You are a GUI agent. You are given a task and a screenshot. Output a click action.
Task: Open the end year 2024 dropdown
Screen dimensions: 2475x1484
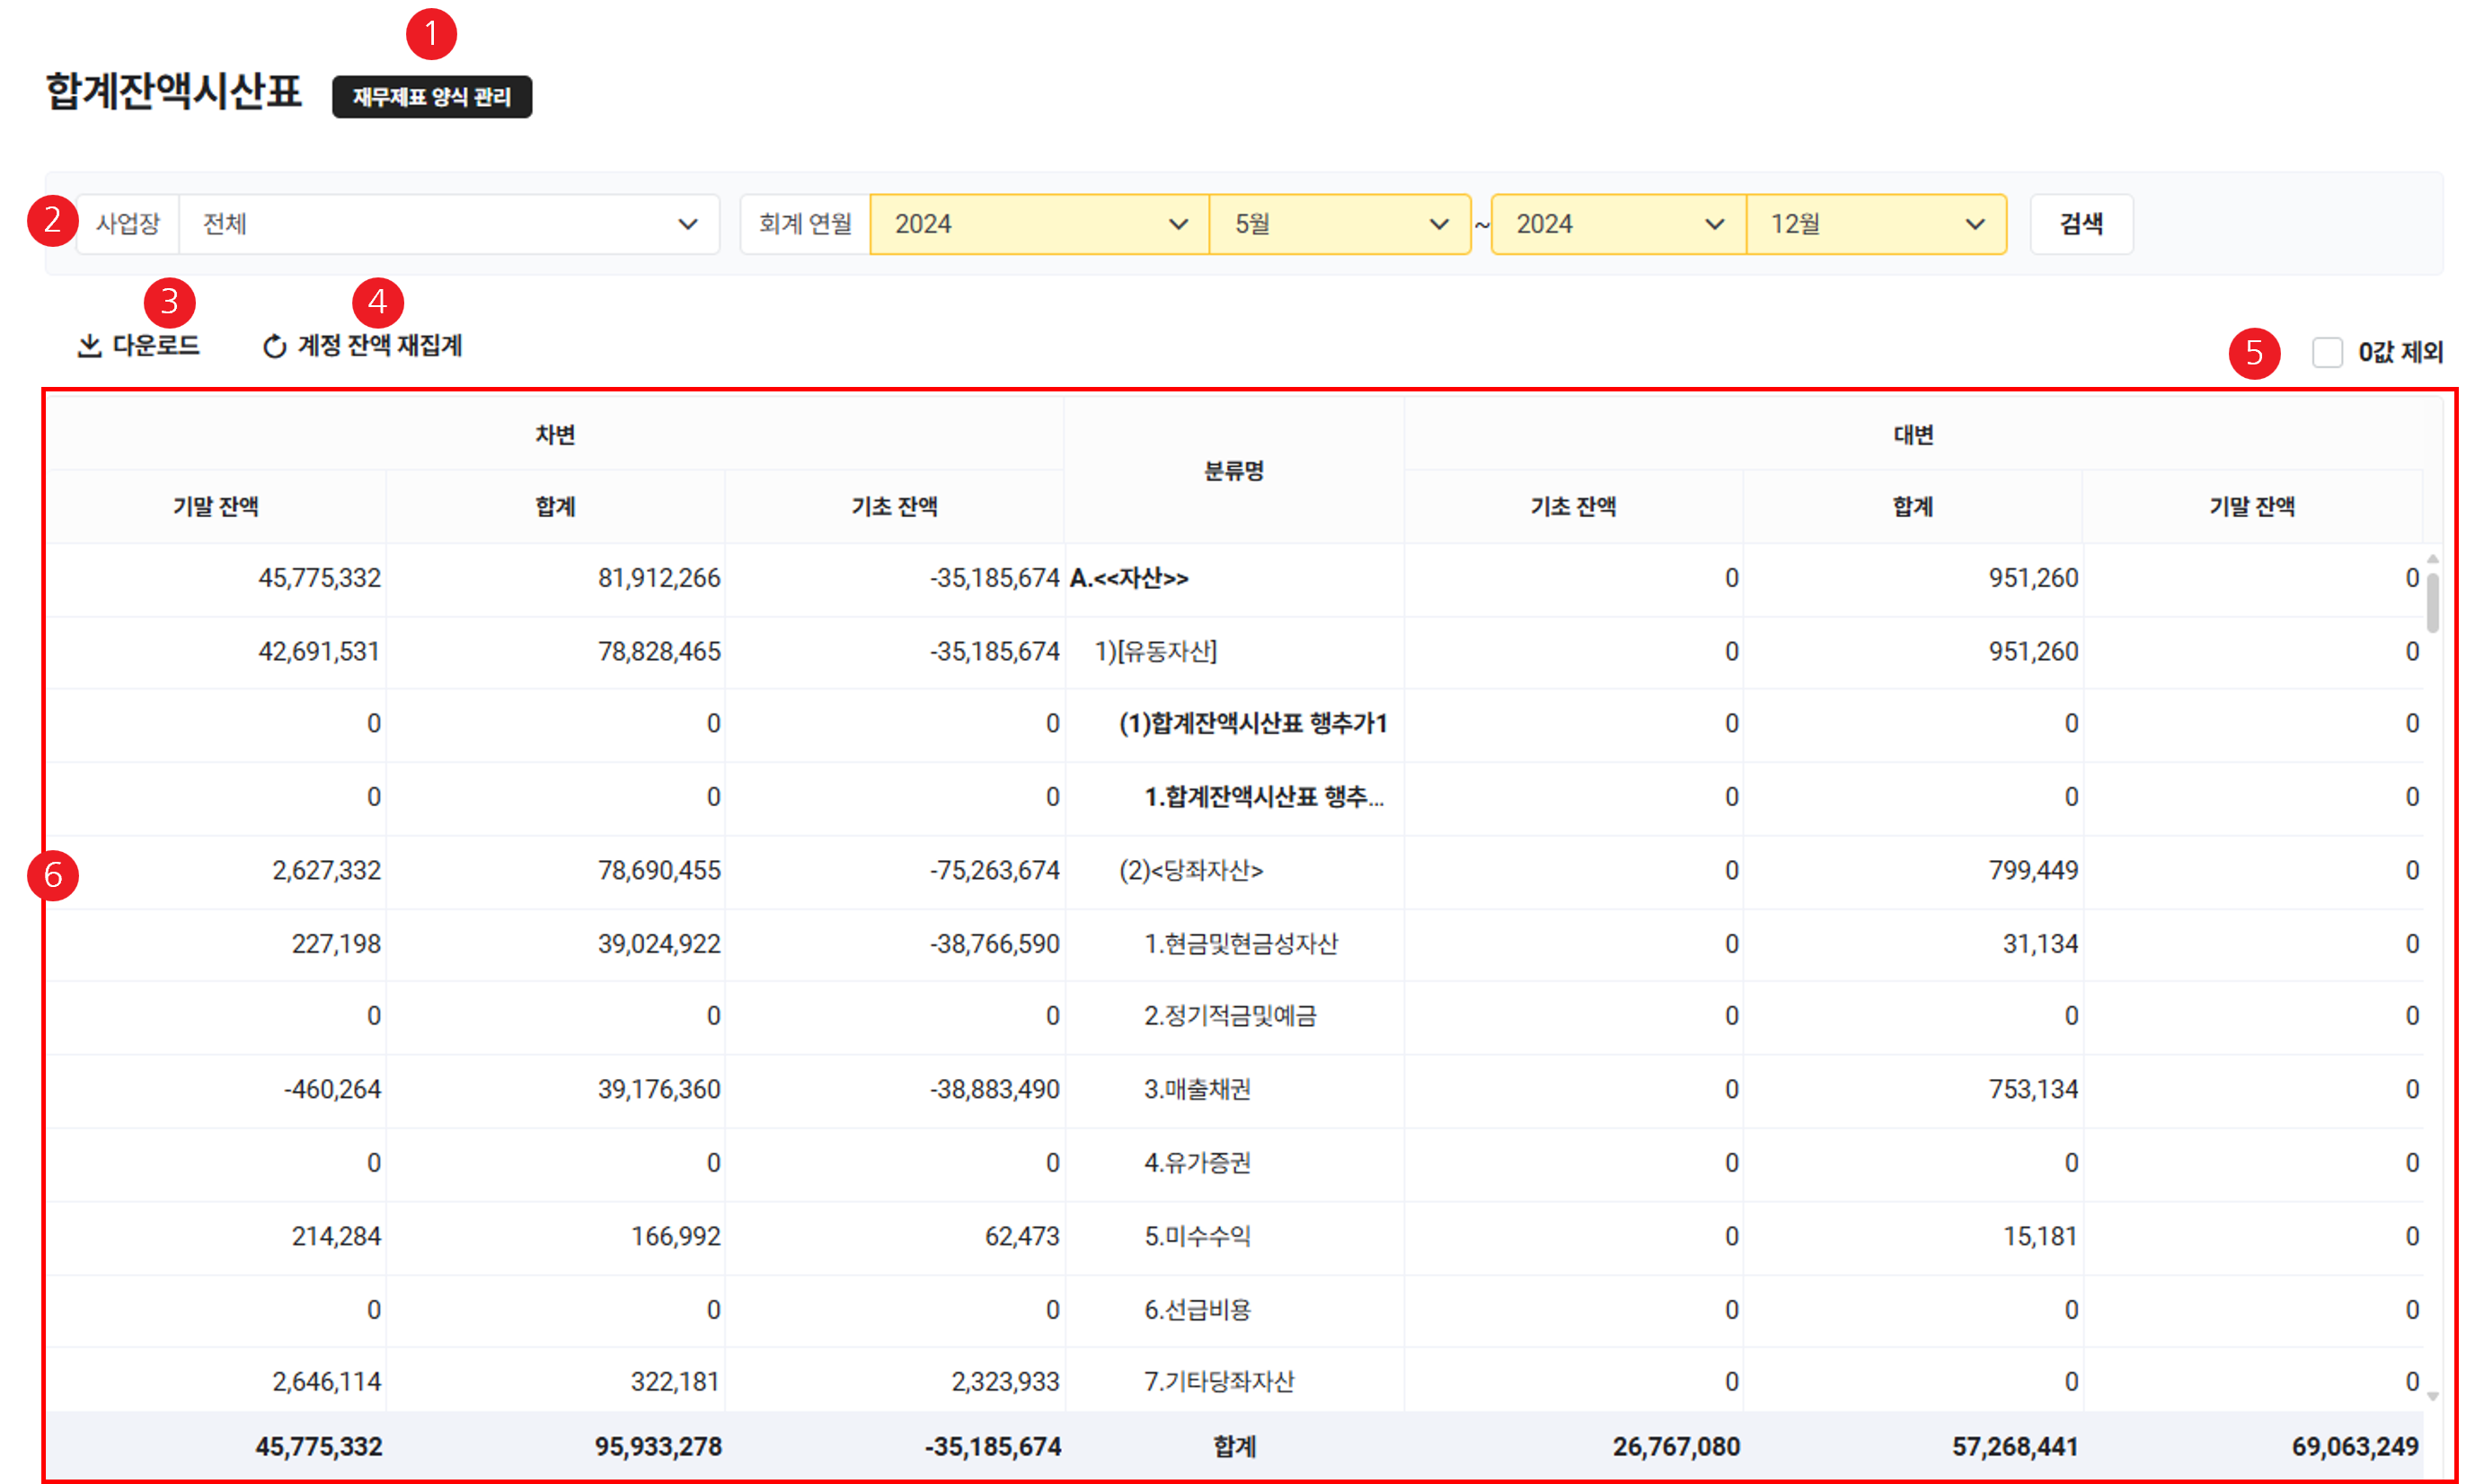coord(1618,224)
